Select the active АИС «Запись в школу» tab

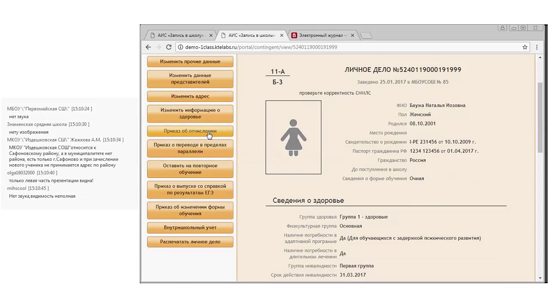pyautogui.click(x=252, y=36)
